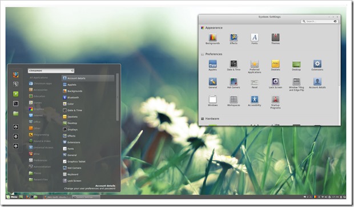Click the lock screen button in favorites
Image resolution: width=354 pixels, height=207 pixels.
(15, 127)
